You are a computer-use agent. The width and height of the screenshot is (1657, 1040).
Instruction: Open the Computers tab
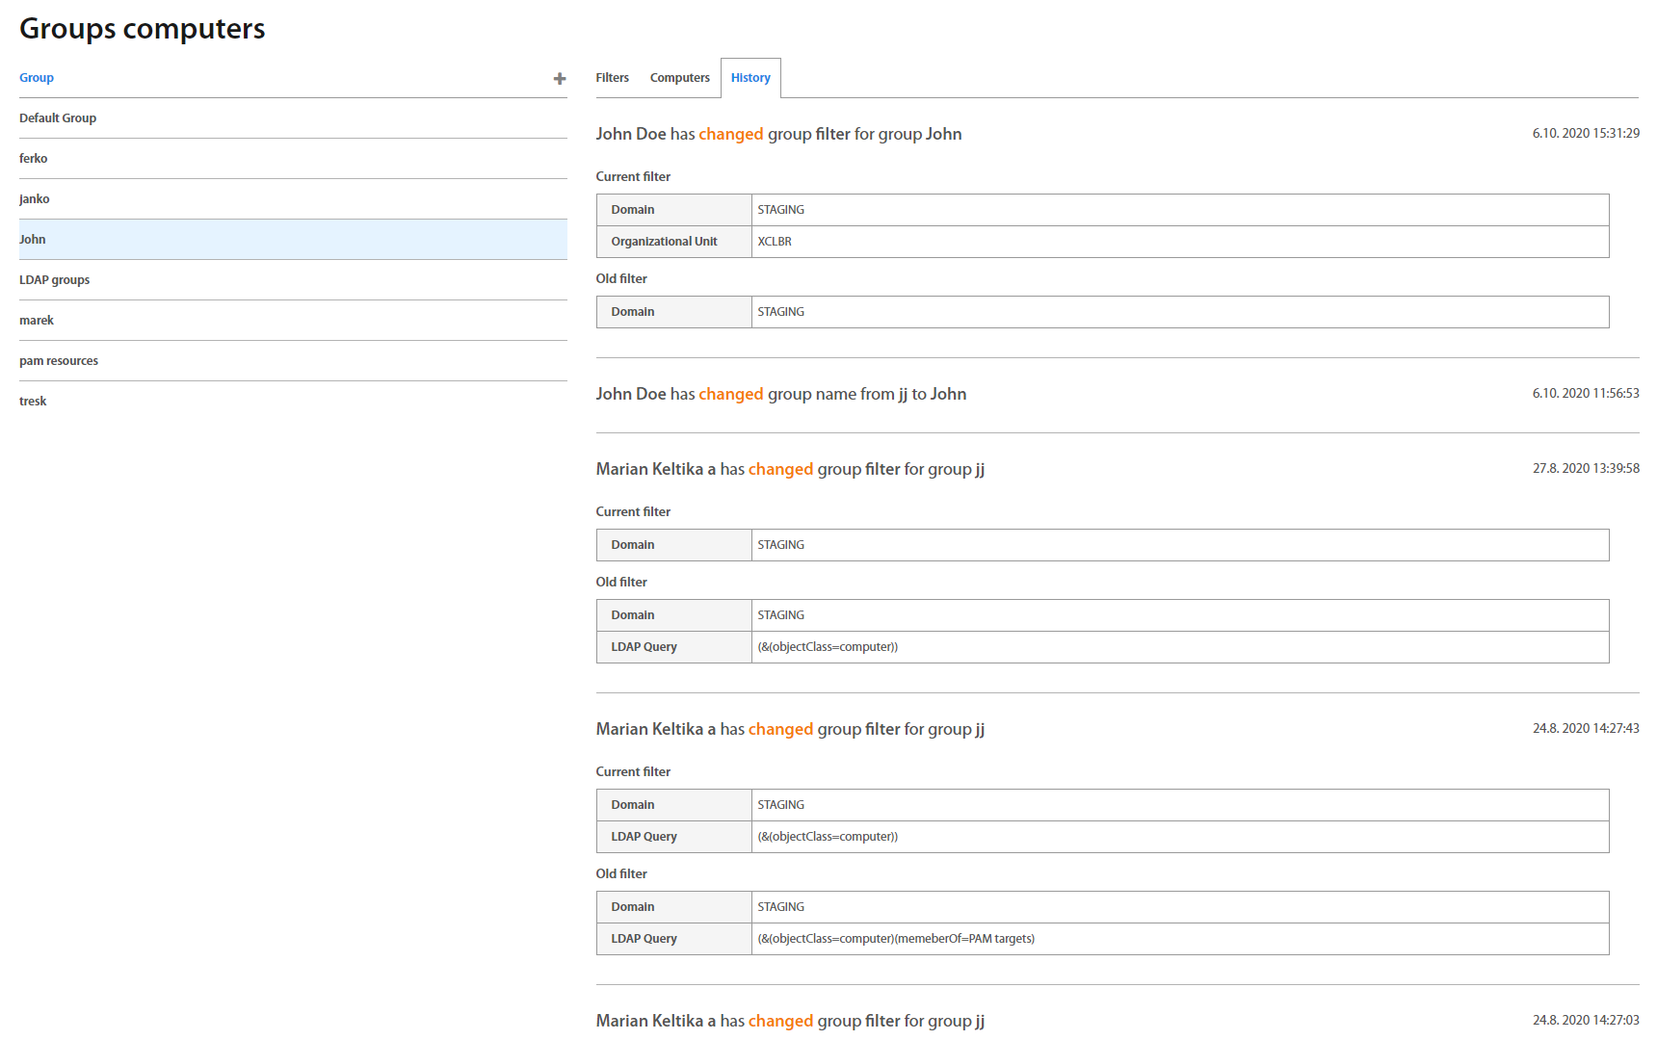pyautogui.click(x=679, y=78)
